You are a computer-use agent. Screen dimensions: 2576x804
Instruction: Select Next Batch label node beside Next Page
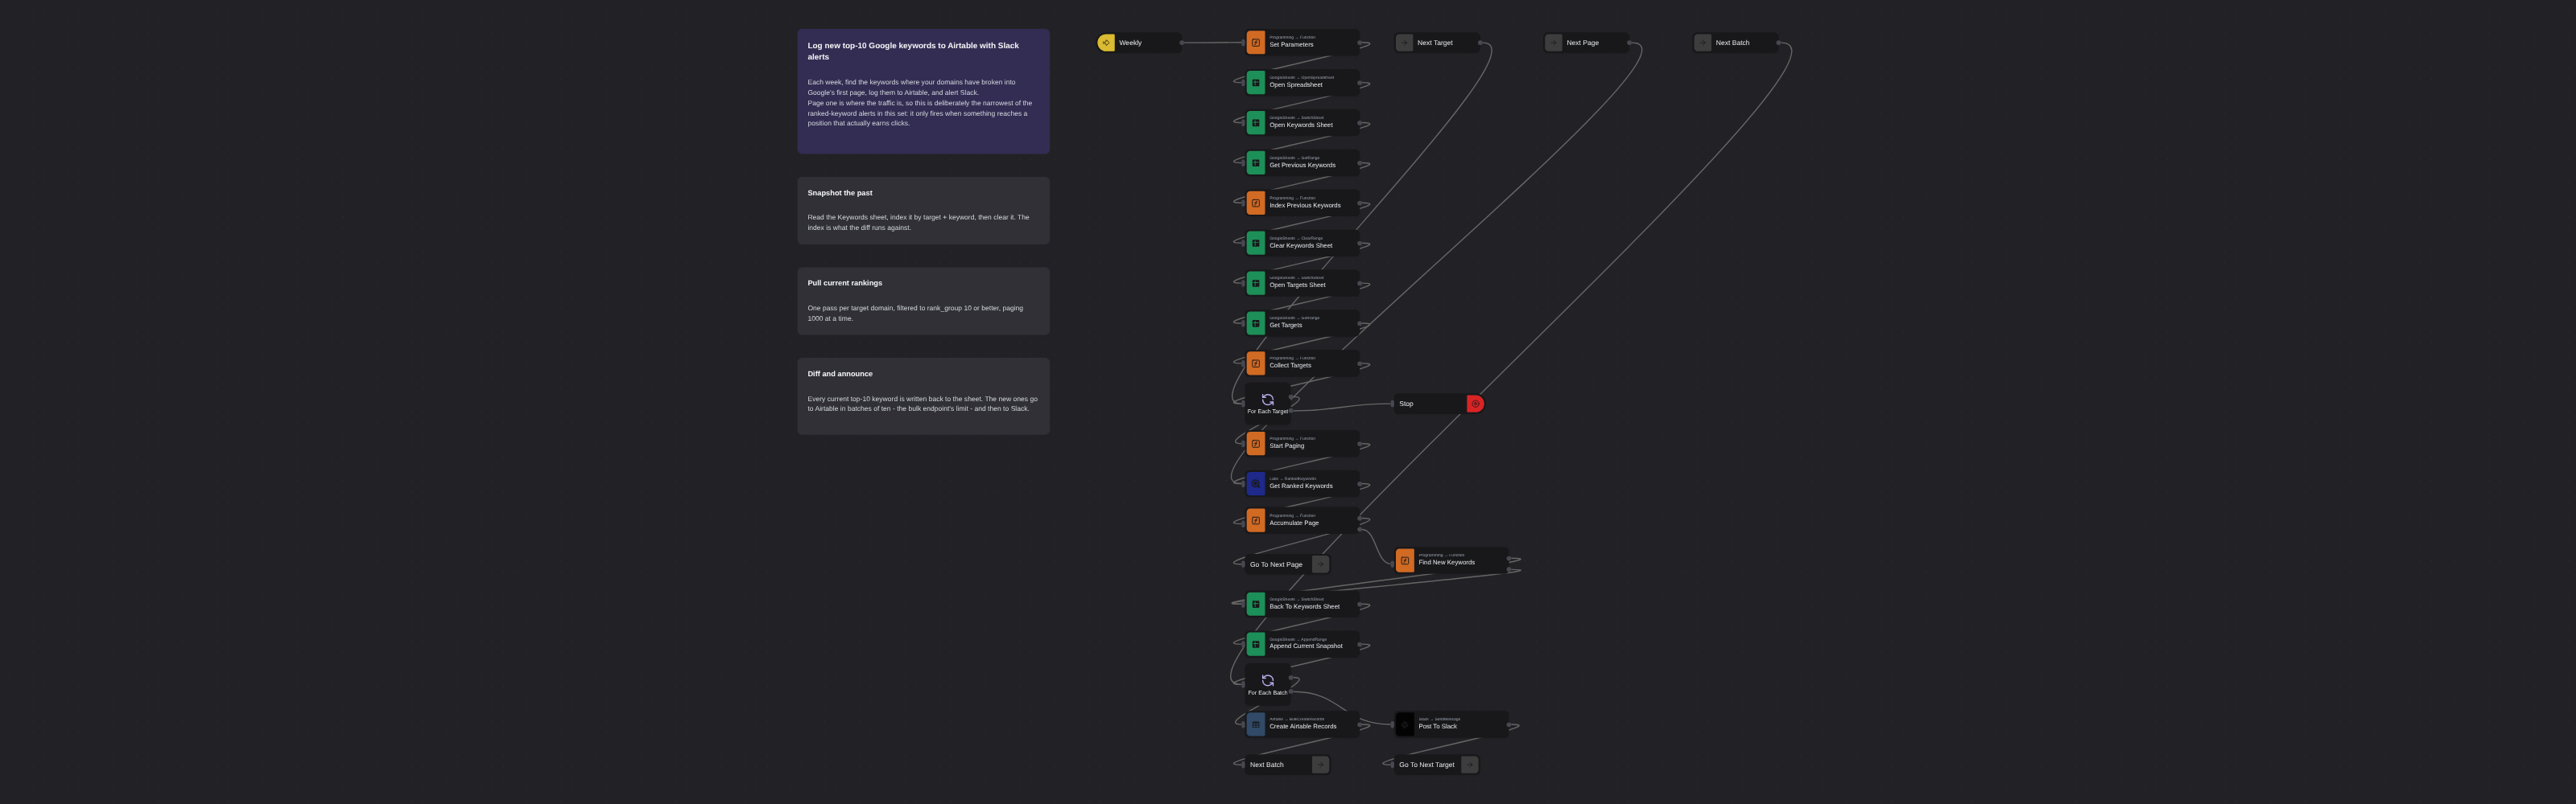click(x=1736, y=43)
